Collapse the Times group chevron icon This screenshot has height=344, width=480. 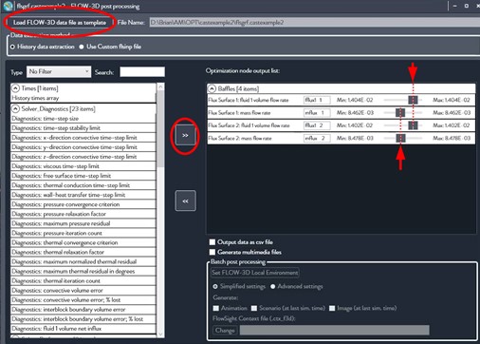[x=15, y=88]
